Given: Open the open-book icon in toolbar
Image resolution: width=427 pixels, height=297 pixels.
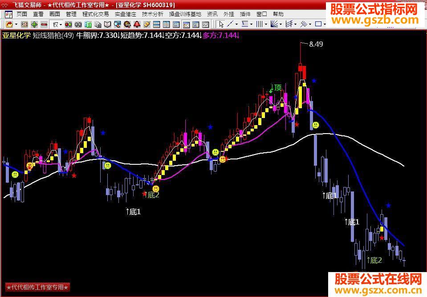Looking at the screenshot, I should tap(108, 24).
